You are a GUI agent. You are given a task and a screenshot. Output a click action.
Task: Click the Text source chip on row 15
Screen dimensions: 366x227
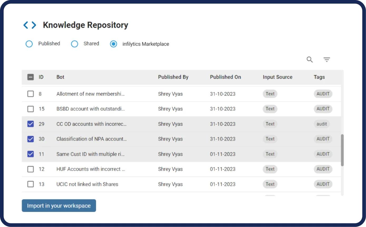[270, 109]
